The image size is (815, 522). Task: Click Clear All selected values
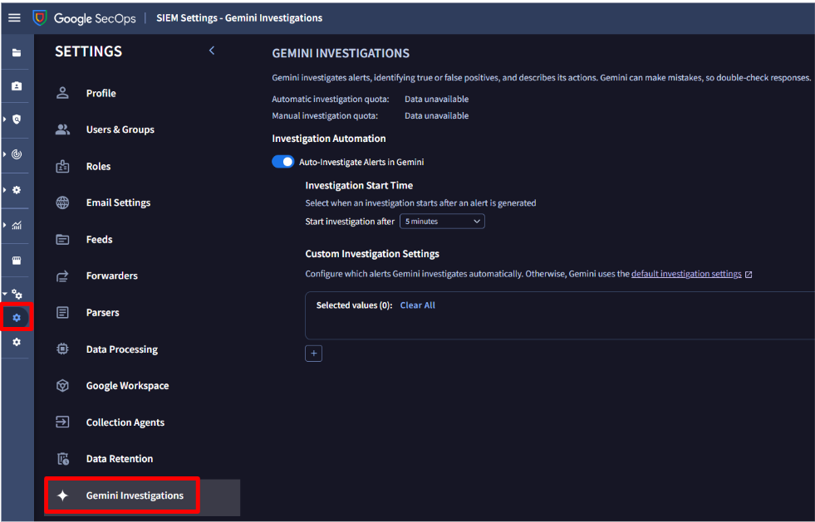(417, 305)
